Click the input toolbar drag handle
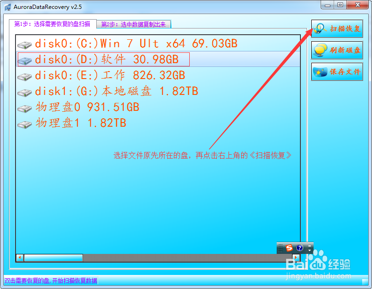372x289 pixels. point(280,248)
